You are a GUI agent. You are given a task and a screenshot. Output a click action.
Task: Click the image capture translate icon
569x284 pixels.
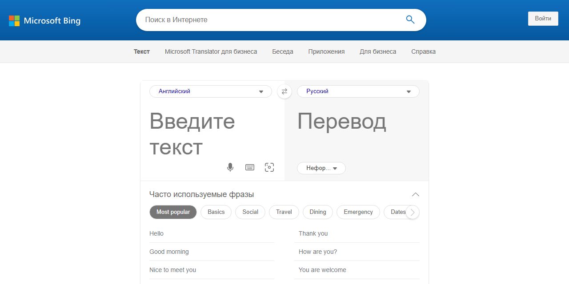269,167
